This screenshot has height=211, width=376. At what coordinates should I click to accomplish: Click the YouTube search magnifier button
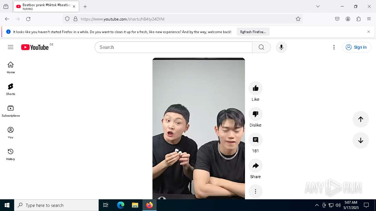point(261,47)
